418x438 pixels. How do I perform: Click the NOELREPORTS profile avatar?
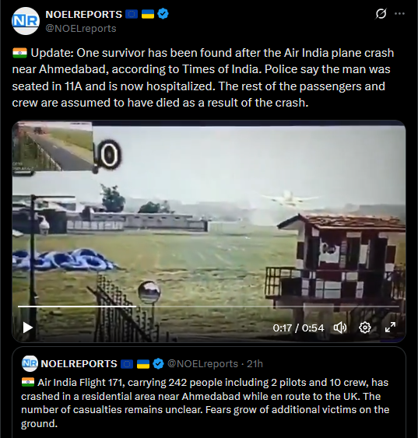26,21
